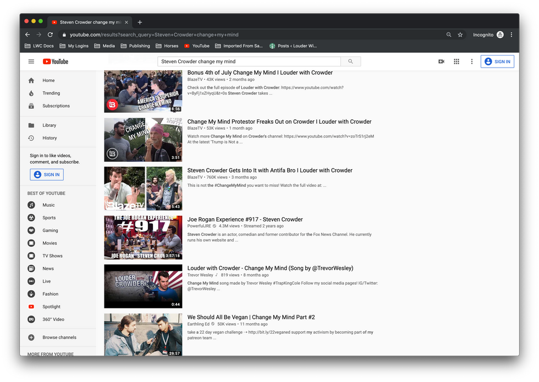Expand Imported From Sa... bookmark folder

pos(239,46)
